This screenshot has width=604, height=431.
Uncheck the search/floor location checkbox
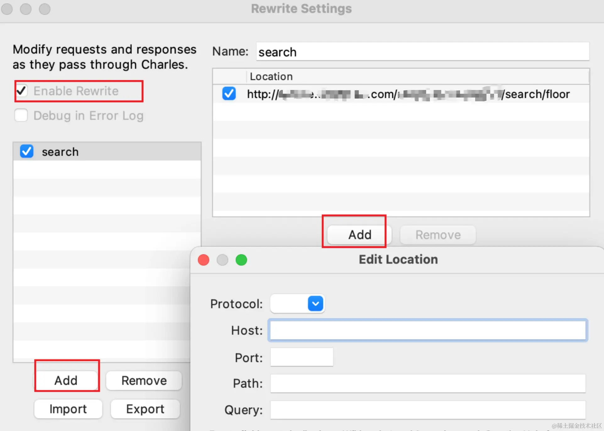229,93
